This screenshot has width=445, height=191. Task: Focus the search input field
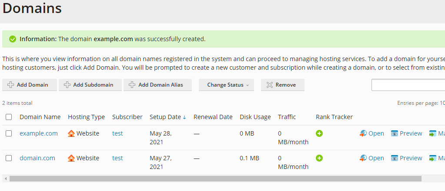pos(408,85)
